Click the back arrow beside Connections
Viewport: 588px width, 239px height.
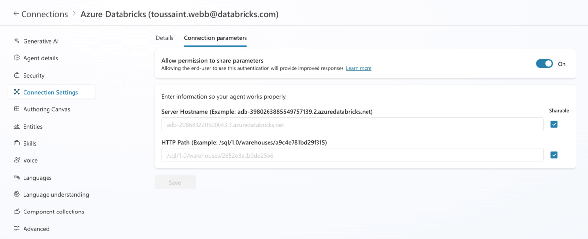[16, 14]
